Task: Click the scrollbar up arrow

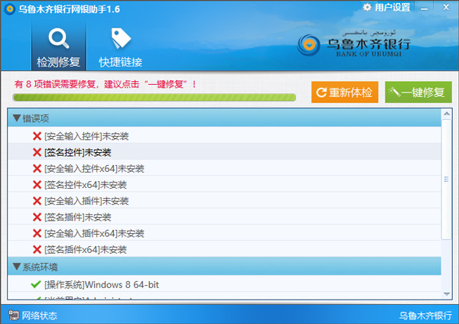Action: click(x=447, y=114)
